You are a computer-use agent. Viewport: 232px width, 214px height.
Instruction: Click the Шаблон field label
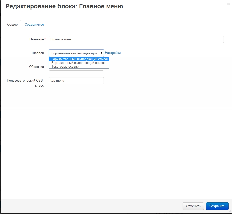38,53
